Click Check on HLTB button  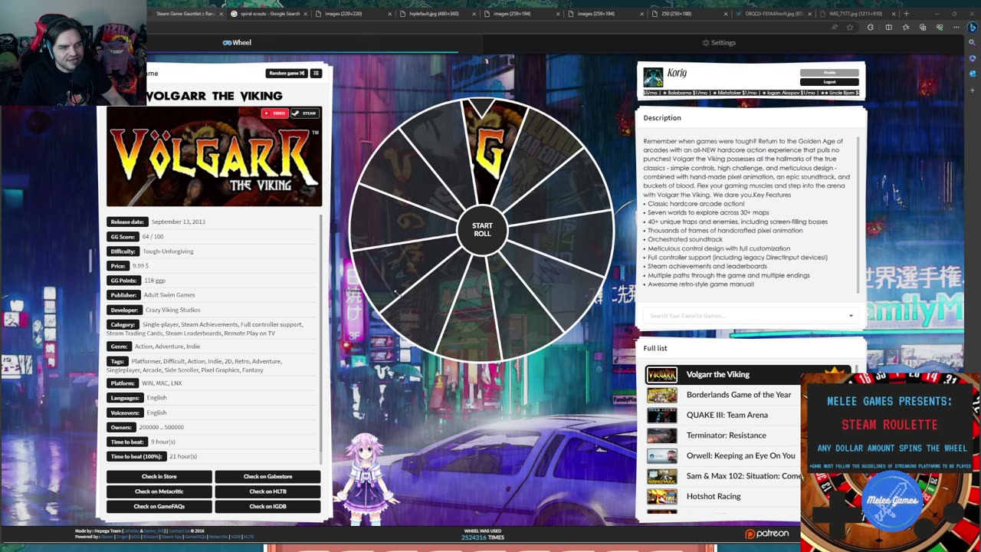coord(267,491)
